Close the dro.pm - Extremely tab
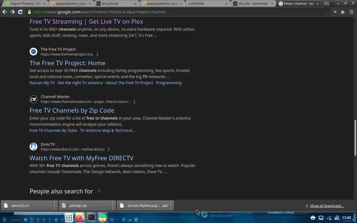Screen dimensions: 357x223 [x=272, y=4]
